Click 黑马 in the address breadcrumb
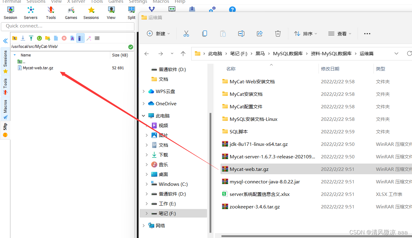 pos(260,54)
